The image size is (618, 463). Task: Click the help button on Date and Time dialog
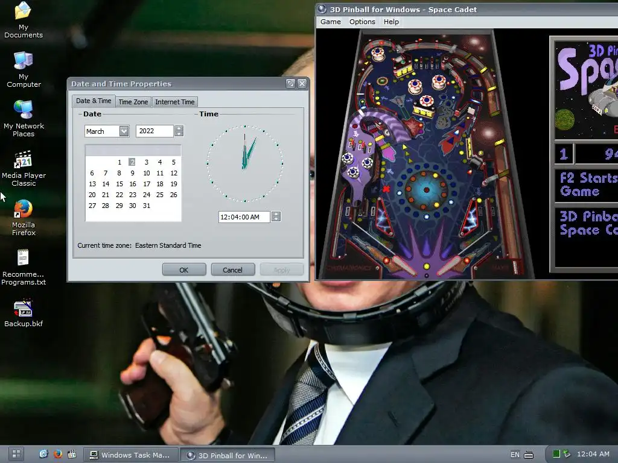[290, 83]
